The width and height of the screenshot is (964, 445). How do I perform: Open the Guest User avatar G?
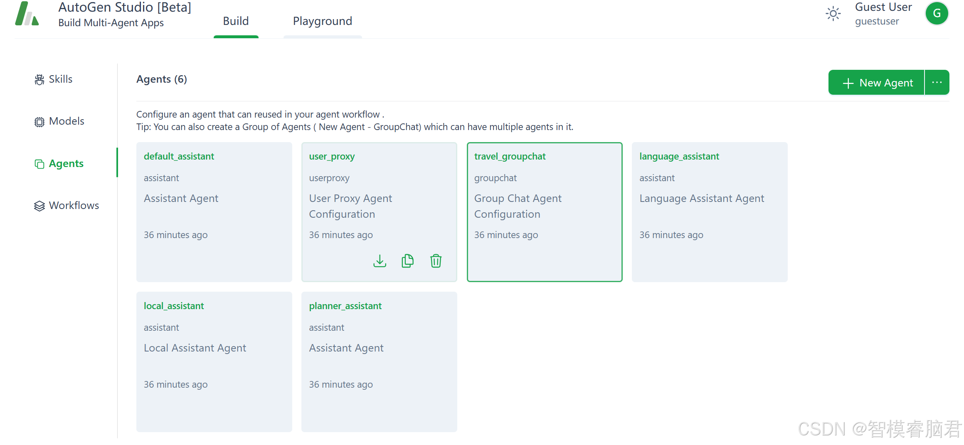click(x=937, y=13)
